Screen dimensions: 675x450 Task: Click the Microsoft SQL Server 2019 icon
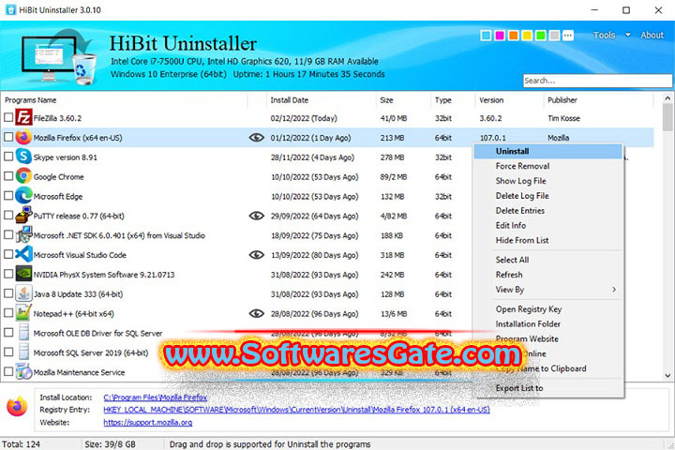(23, 352)
